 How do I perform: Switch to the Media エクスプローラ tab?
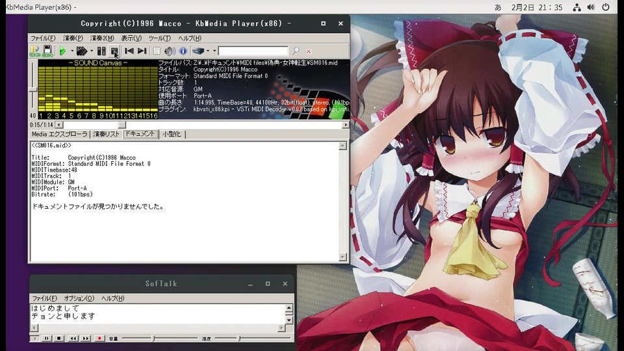tap(60, 135)
